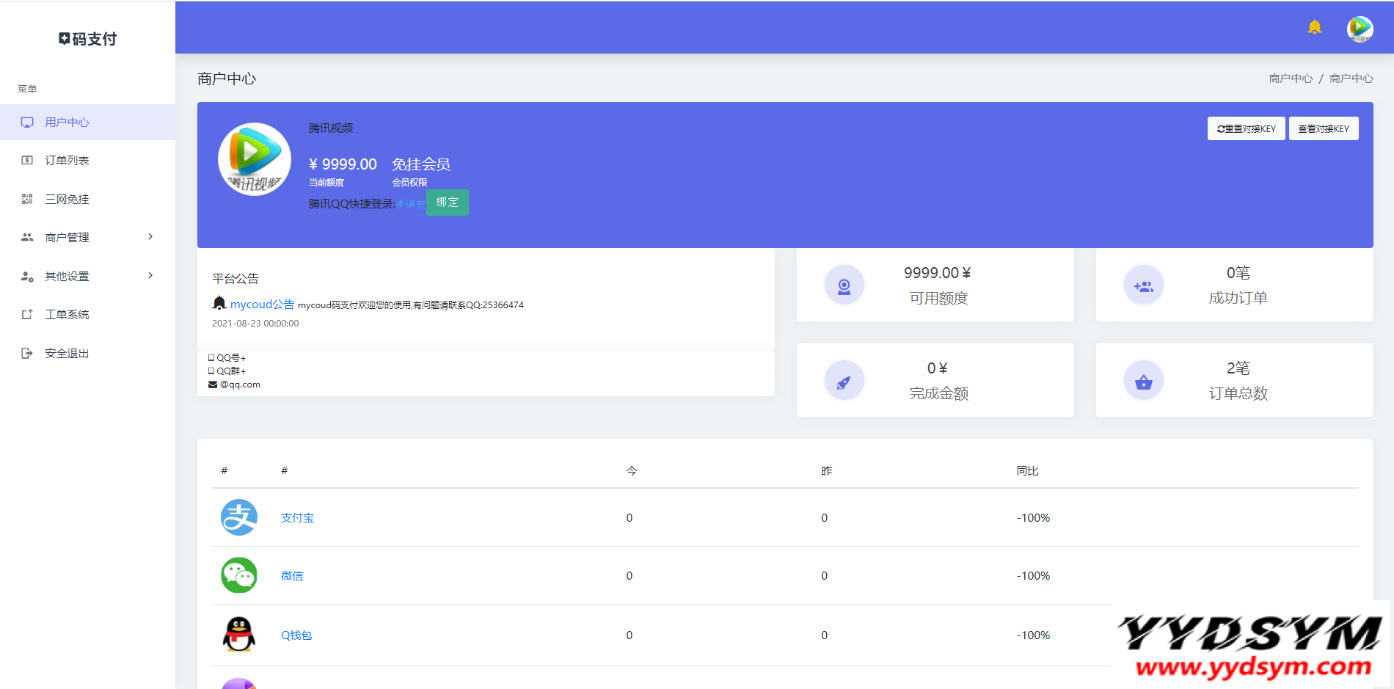Click the QQ penguin wallet icon
The image size is (1394, 689).
[x=239, y=635]
